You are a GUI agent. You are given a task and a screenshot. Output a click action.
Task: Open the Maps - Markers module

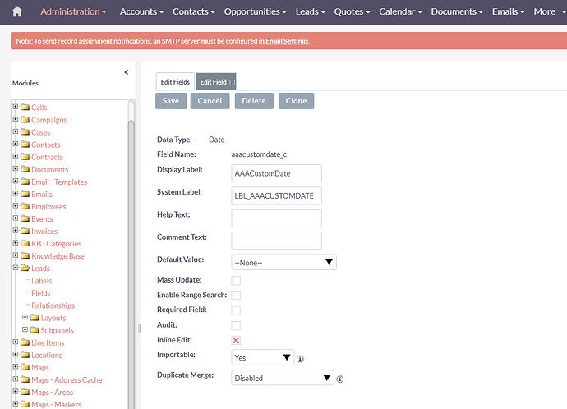(56, 405)
